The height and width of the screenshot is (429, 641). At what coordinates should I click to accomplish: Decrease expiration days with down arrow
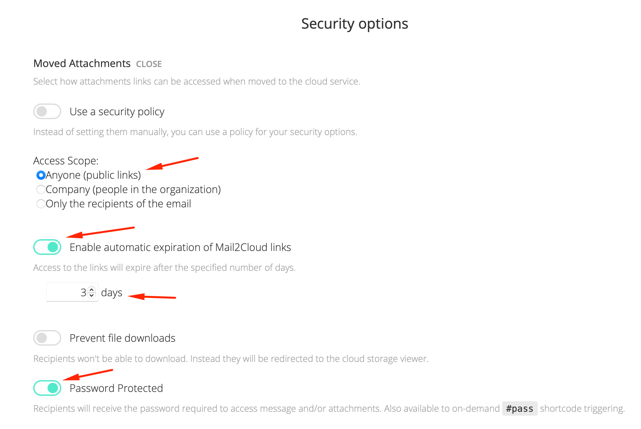tap(92, 295)
